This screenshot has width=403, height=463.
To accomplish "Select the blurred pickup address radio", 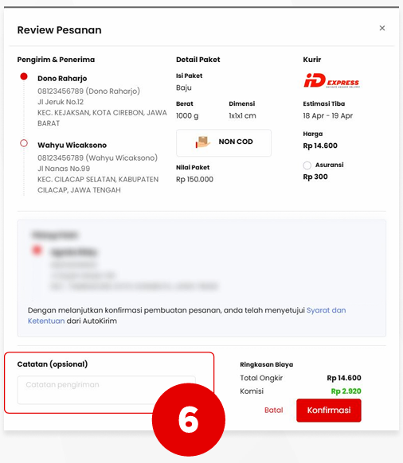I will pos(37,251).
